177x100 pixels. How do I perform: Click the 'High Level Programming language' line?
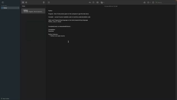pyautogui.click(x=68, y=20)
